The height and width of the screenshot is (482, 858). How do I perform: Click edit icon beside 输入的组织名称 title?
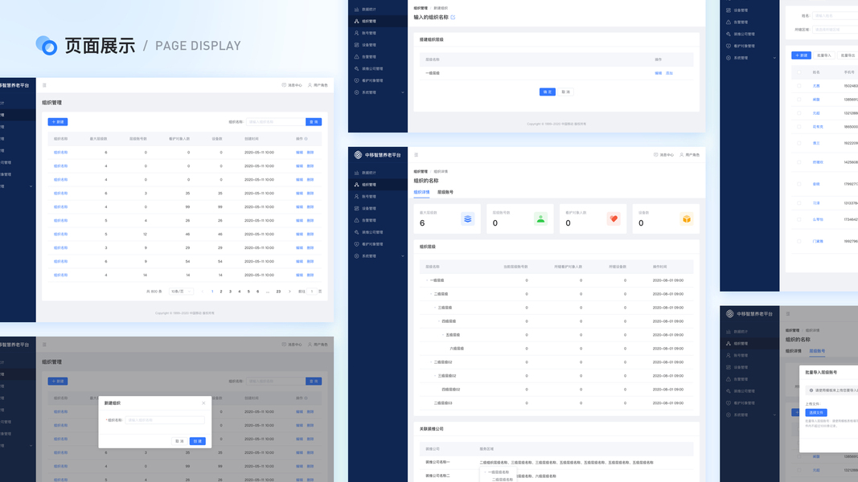tap(453, 18)
